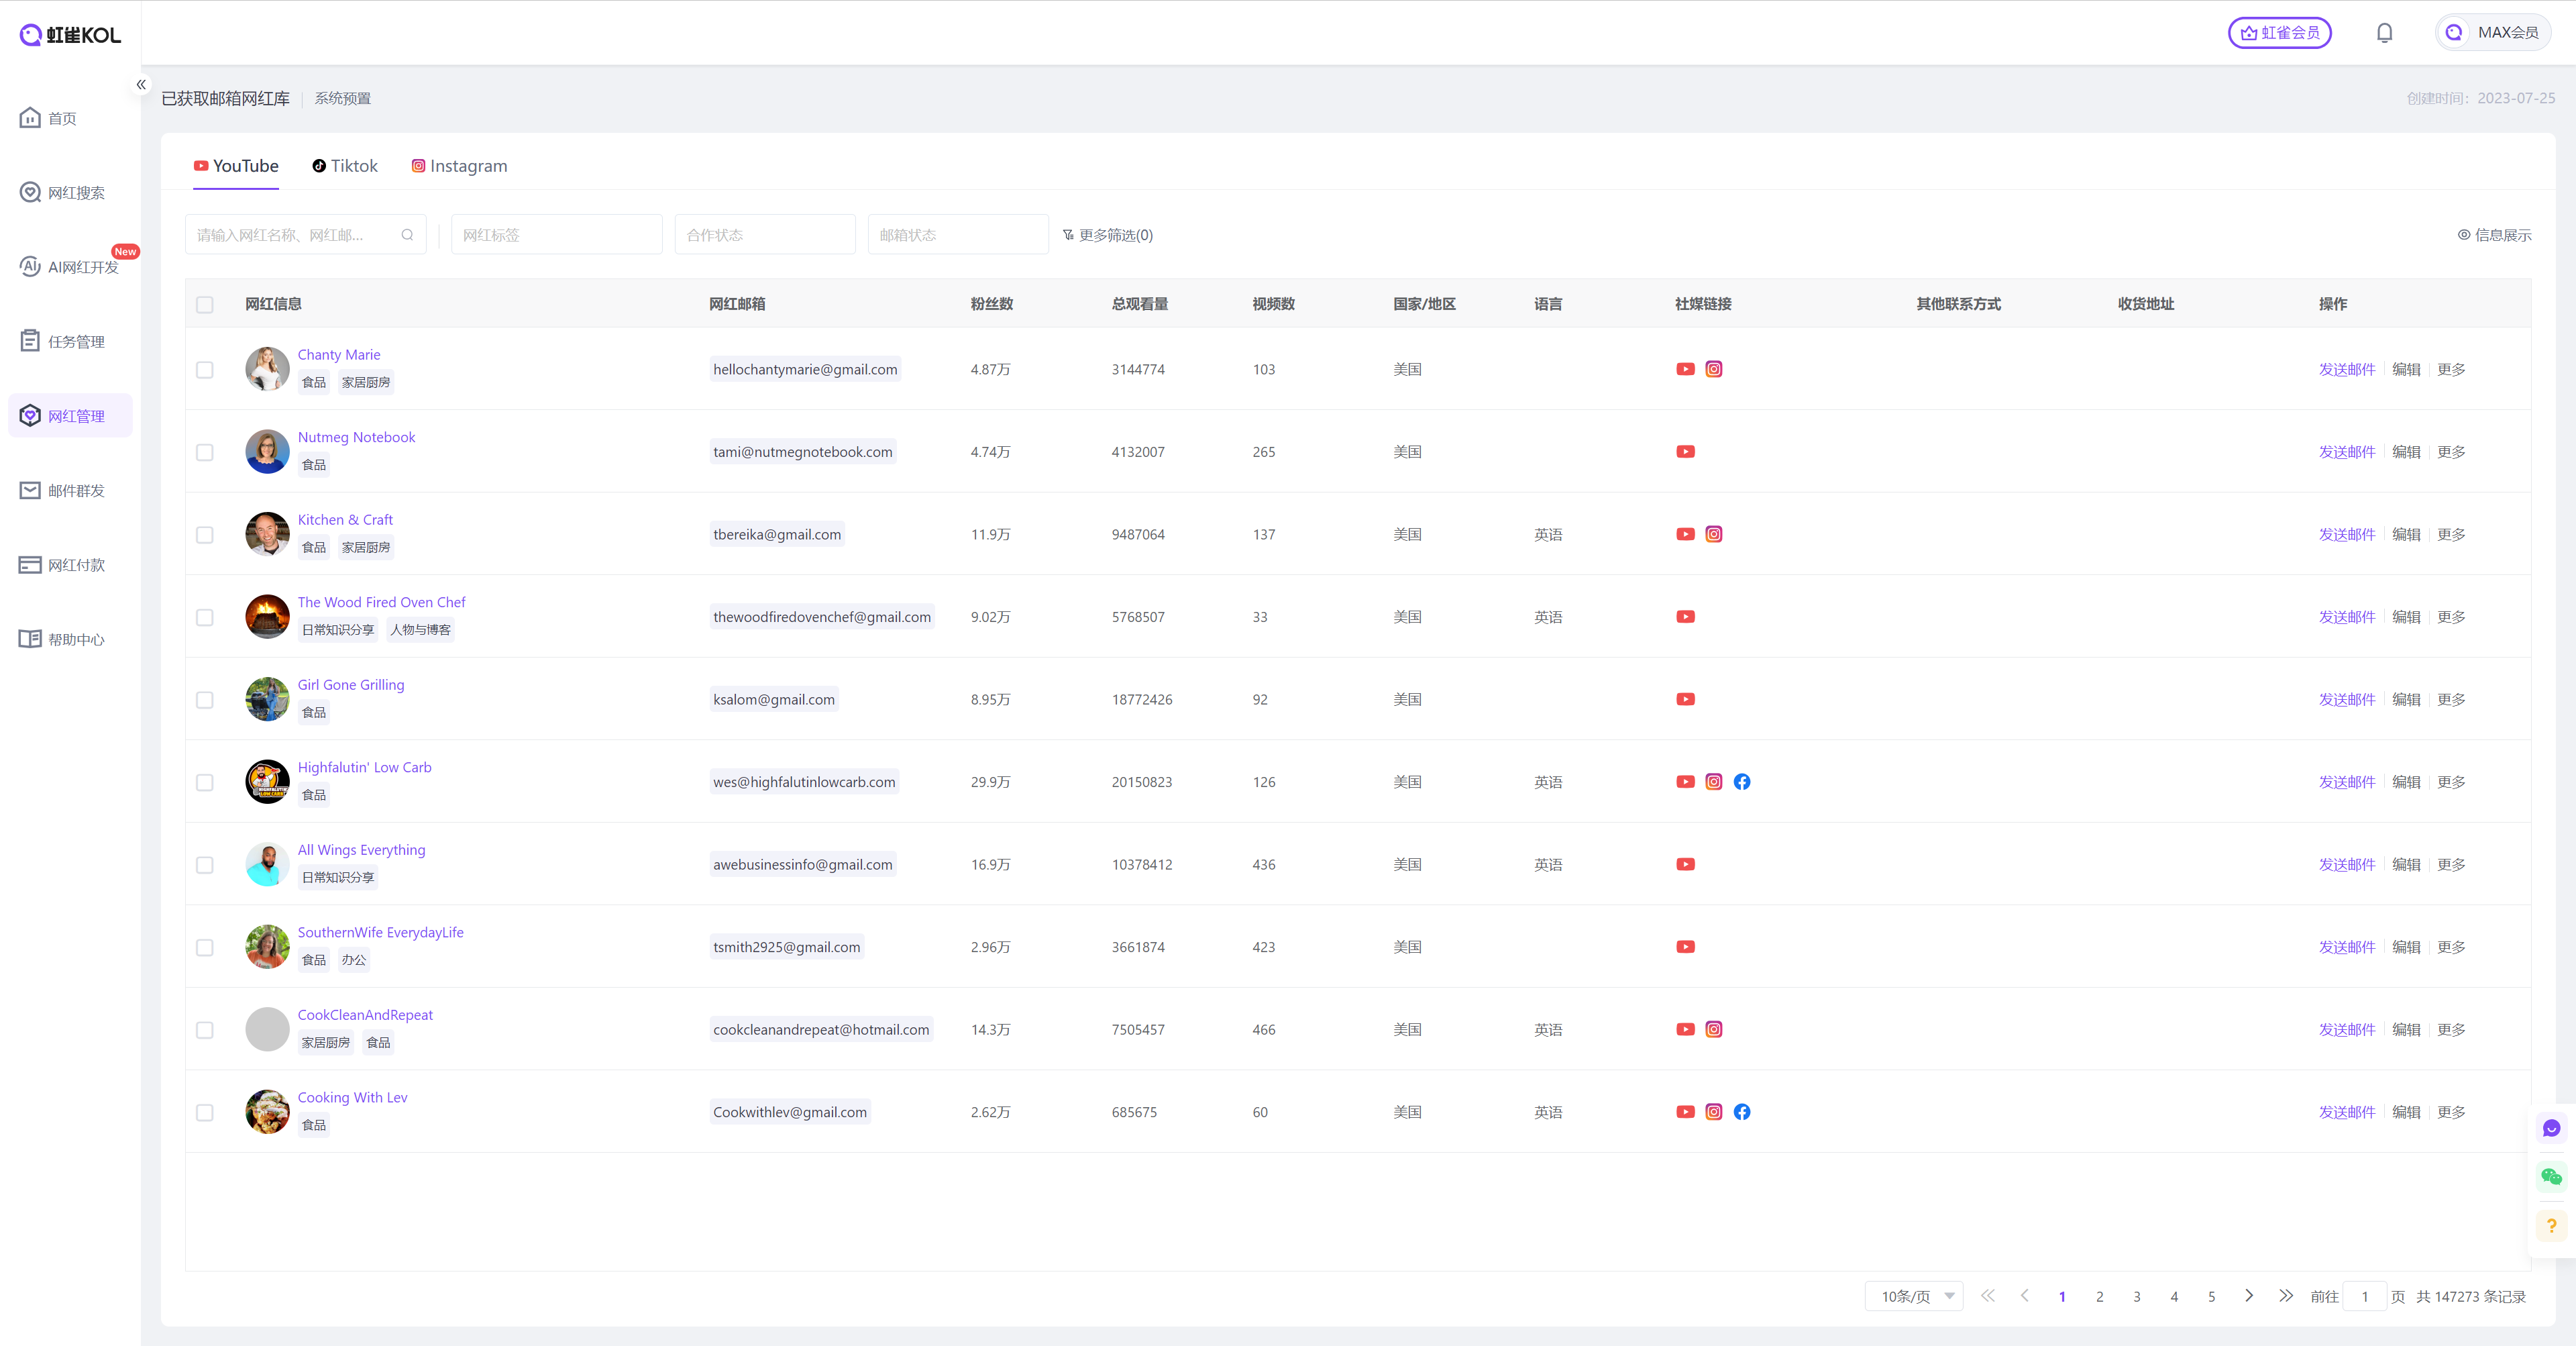This screenshot has width=2576, height=1346.
Task: Open the Girl Gone Grilling profile name
Action: [x=351, y=685]
